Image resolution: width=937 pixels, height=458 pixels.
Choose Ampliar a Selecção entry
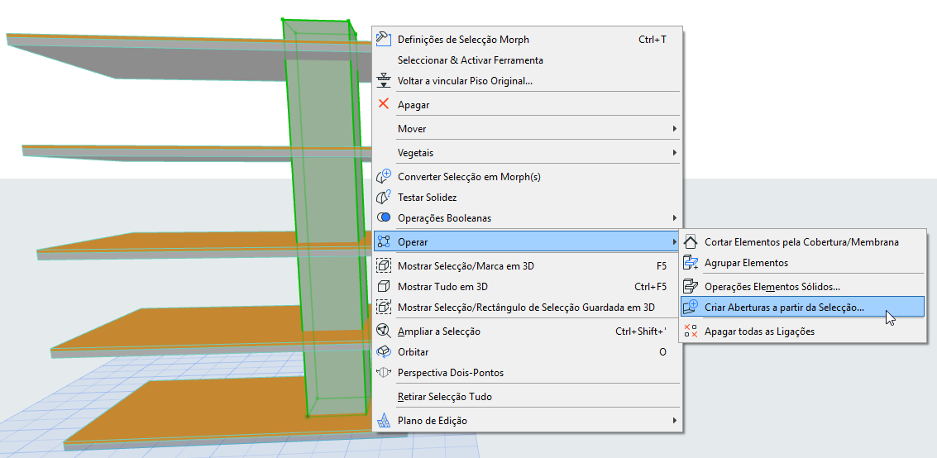coord(527,332)
